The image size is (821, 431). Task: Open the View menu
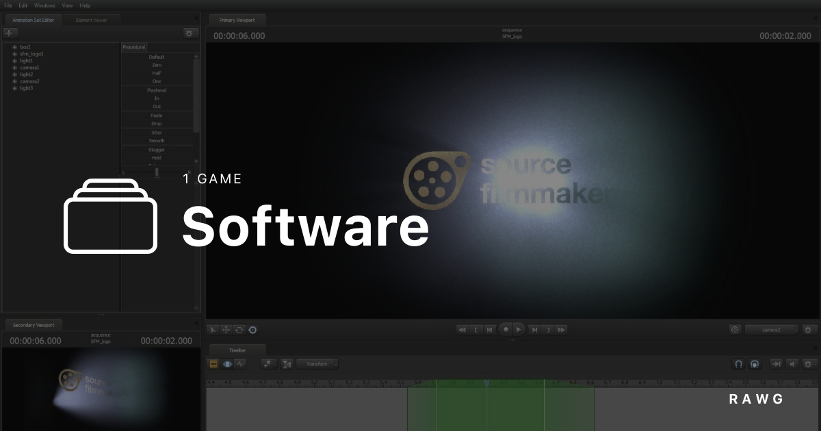tap(67, 5)
